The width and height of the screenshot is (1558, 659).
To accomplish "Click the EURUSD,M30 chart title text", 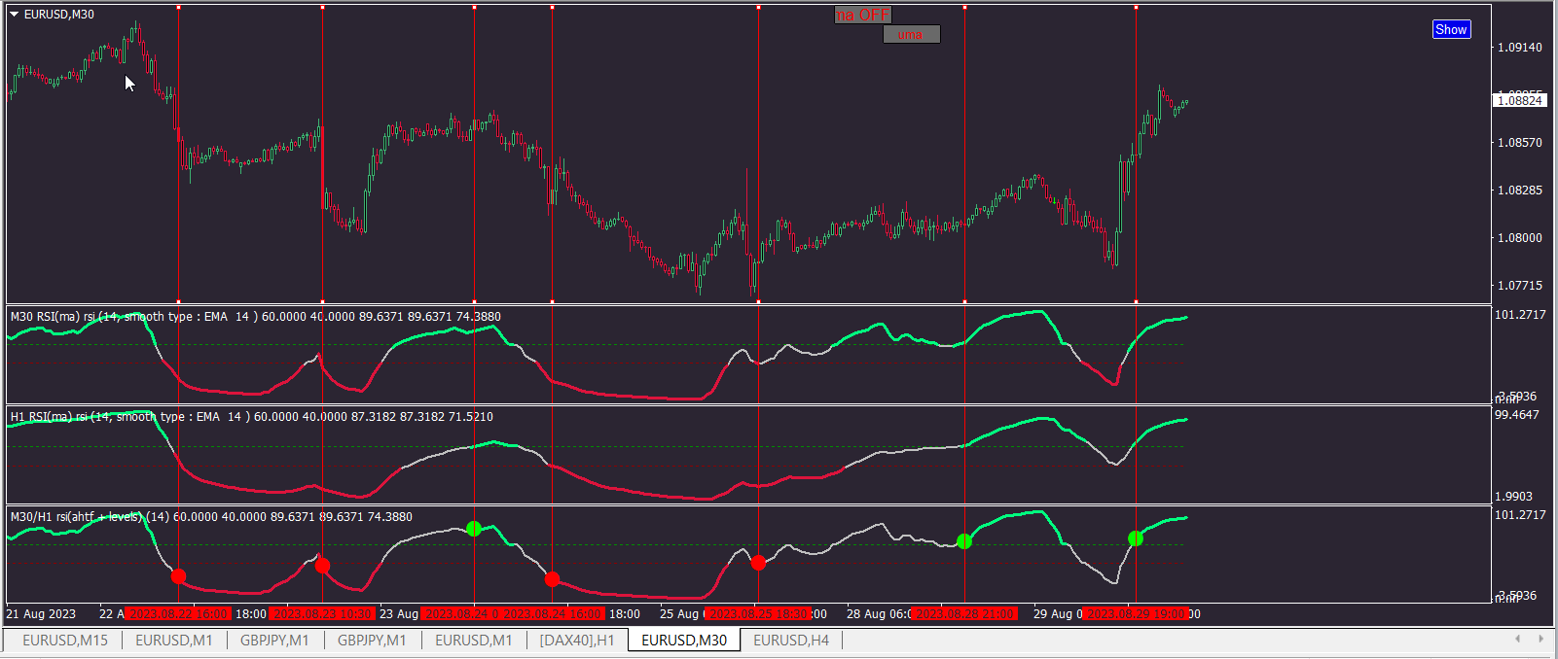I will (x=59, y=15).
